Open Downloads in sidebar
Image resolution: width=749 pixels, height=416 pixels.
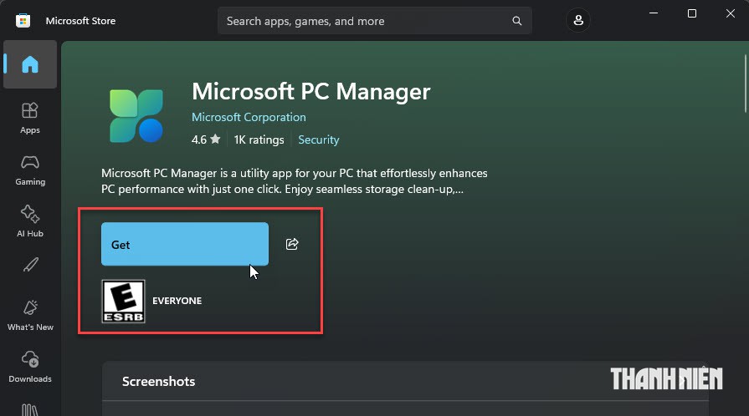[29, 367]
